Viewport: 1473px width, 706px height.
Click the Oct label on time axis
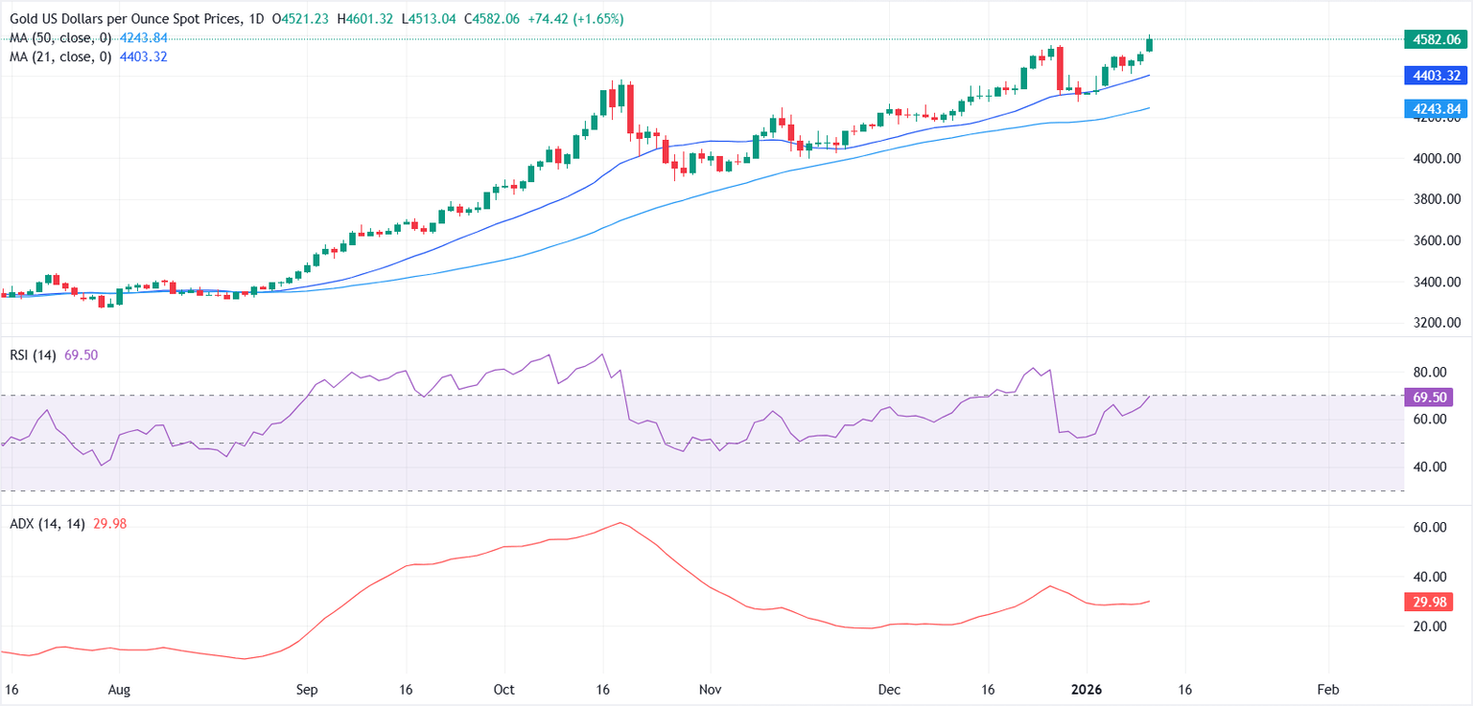tap(505, 690)
